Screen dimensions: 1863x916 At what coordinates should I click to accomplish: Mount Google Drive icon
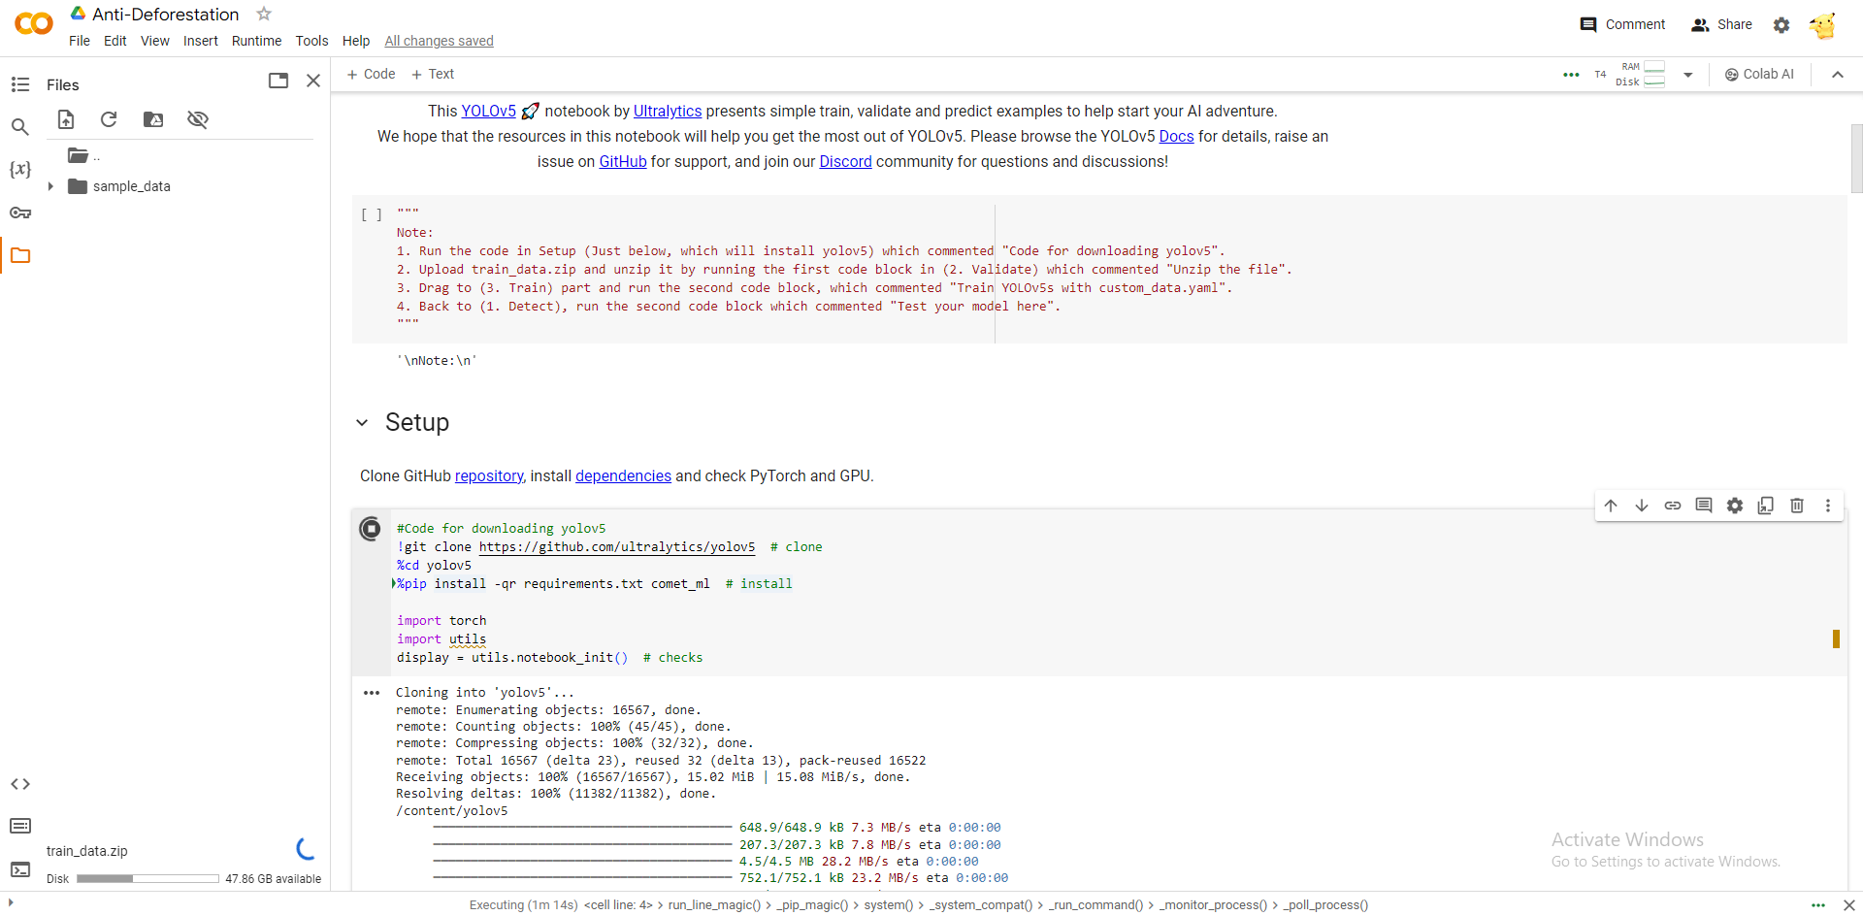(153, 119)
